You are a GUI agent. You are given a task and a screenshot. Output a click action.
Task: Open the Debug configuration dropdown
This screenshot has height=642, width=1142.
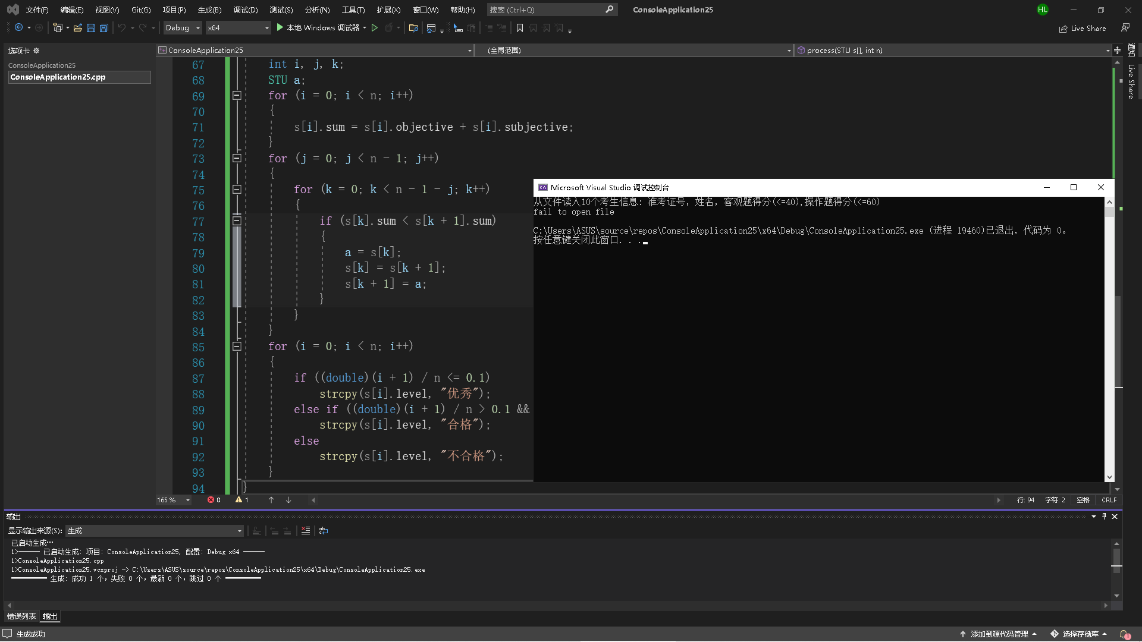pos(183,28)
